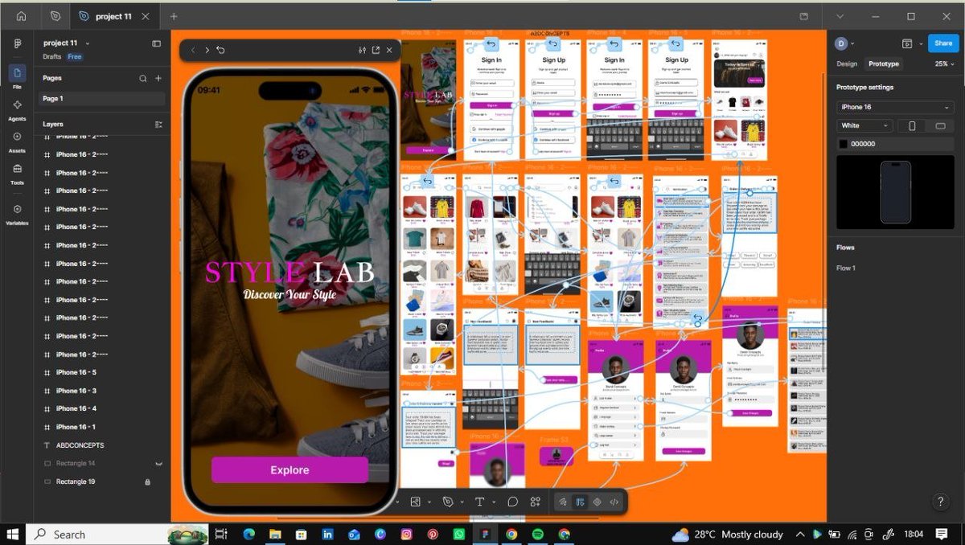Restart the prototype preview
Screen dimensions: 965x545
point(220,50)
